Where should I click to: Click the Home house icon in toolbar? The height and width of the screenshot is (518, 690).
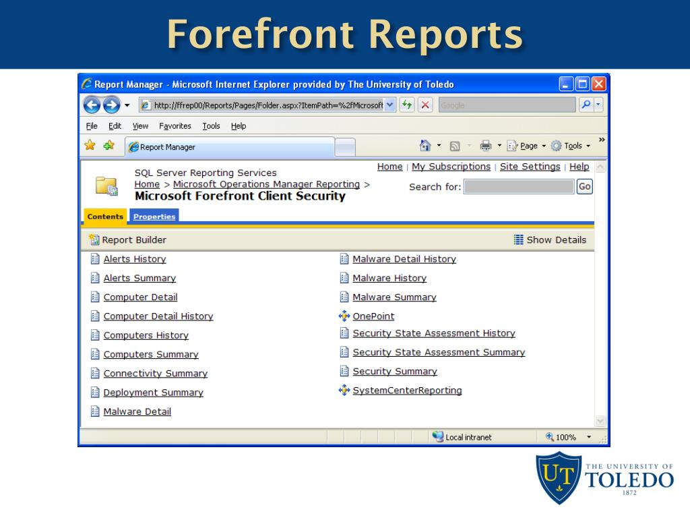pyautogui.click(x=425, y=146)
